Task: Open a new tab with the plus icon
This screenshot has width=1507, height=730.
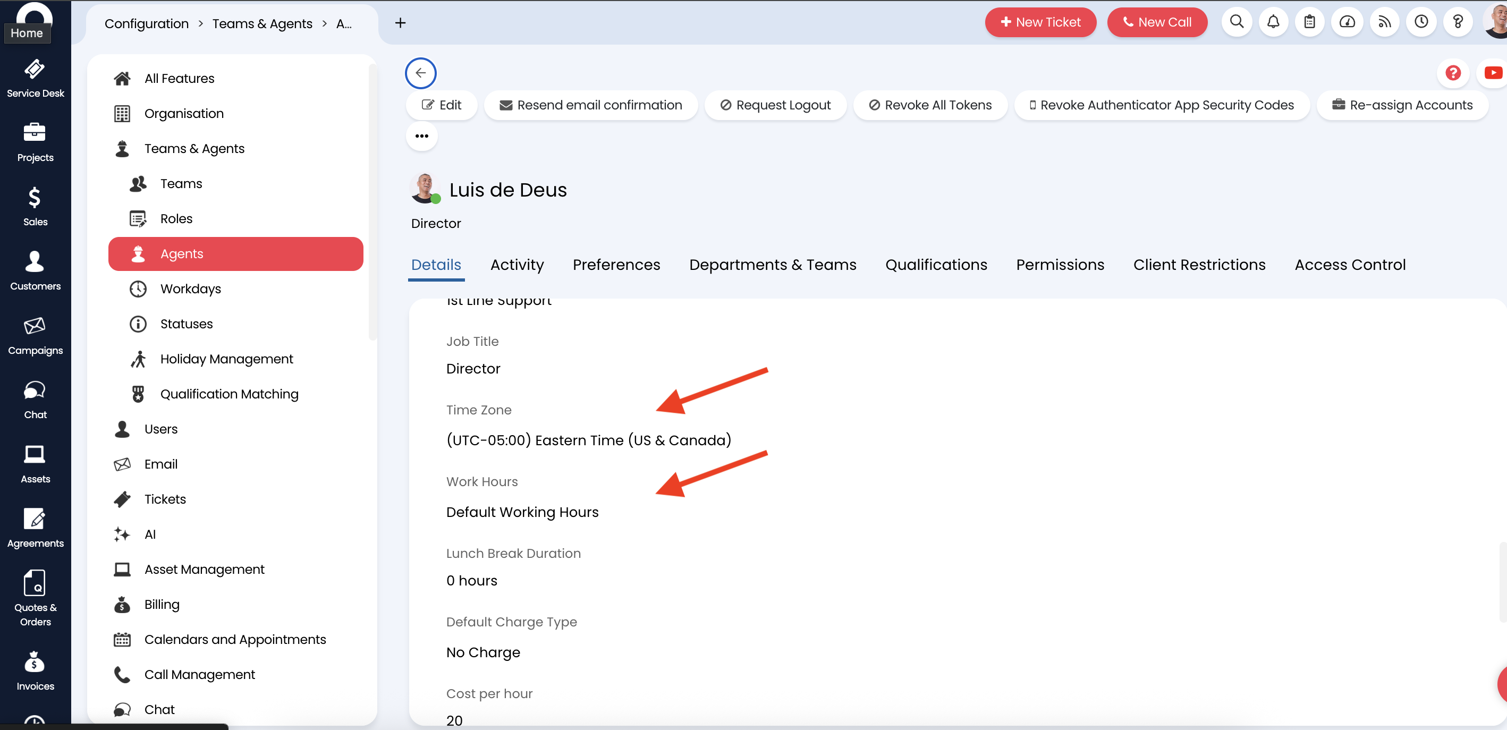Action: (x=400, y=22)
